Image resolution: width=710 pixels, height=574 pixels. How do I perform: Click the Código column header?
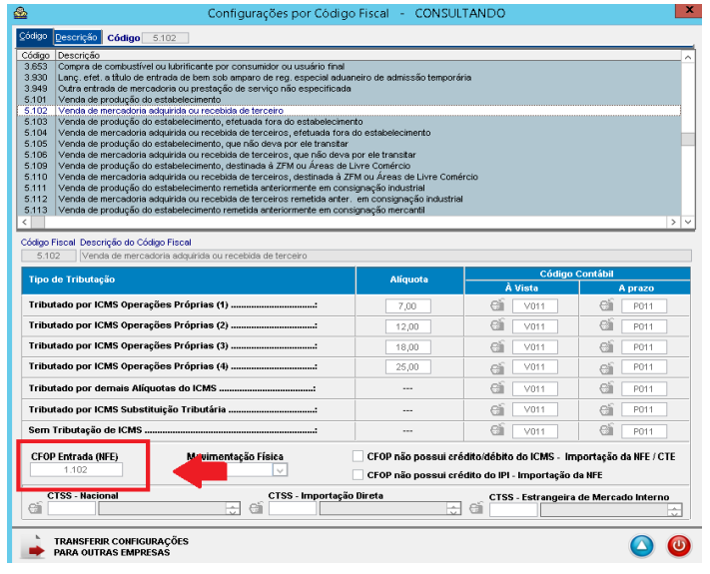tap(36, 55)
